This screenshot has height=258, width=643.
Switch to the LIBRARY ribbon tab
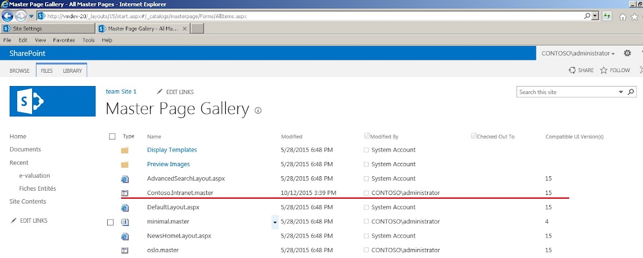click(72, 71)
